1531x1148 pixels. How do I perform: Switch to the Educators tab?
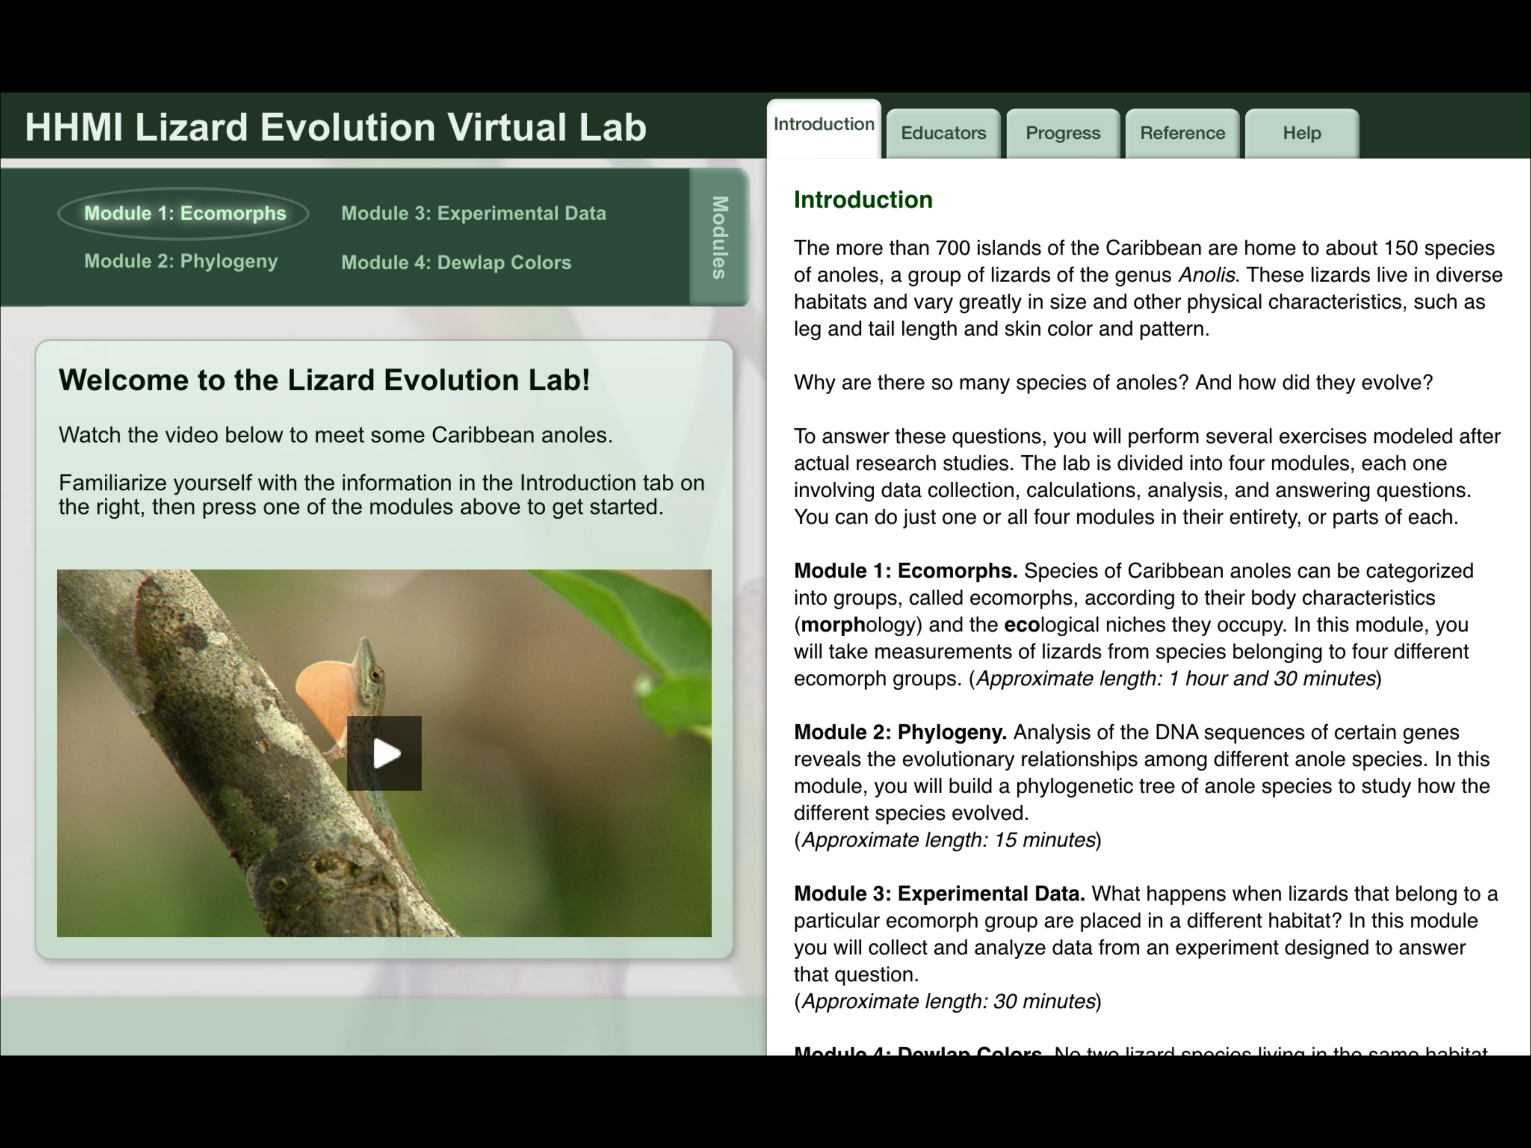[943, 133]
